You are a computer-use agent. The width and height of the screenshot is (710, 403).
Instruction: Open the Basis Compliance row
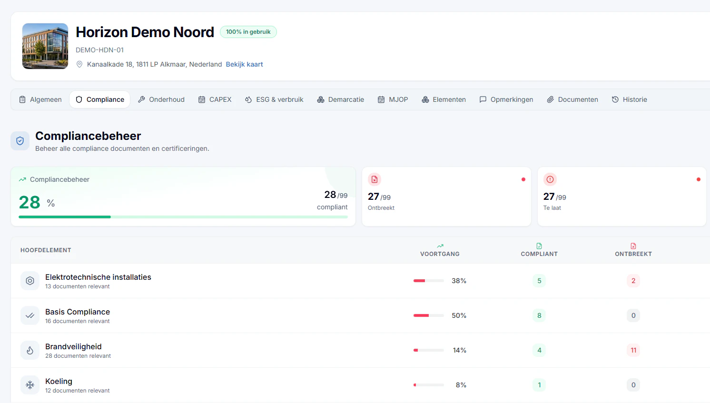(x=360, y=315)
